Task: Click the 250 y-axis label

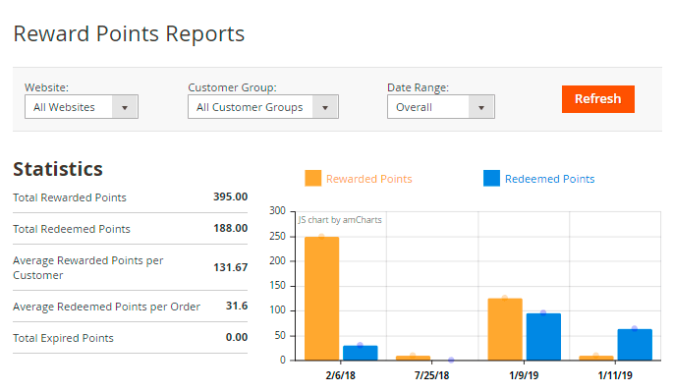Action: 277,236
